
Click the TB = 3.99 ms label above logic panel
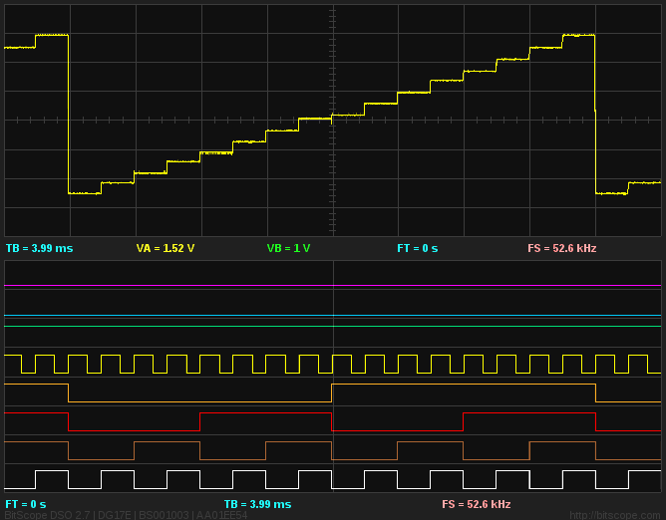[39, 248]
